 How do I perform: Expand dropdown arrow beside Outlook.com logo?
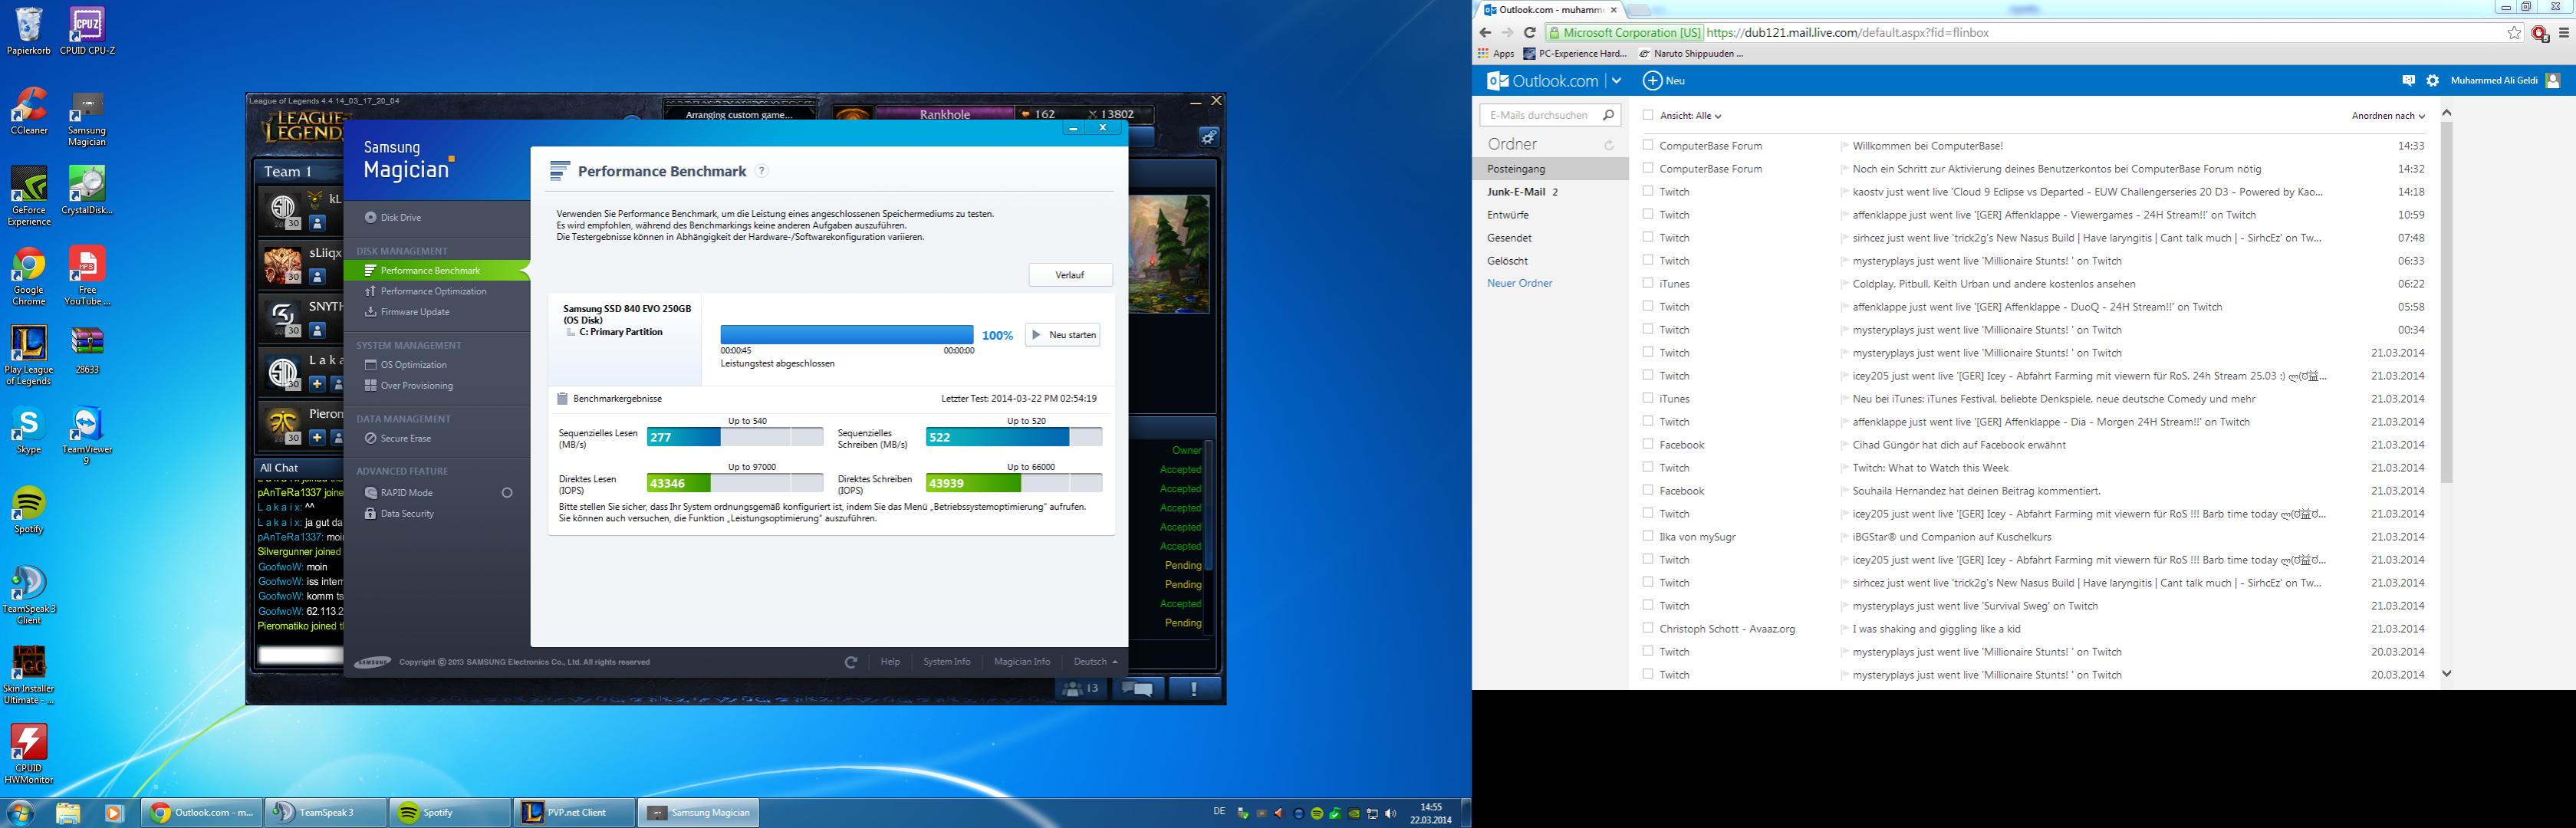(x=1616, y=81)
